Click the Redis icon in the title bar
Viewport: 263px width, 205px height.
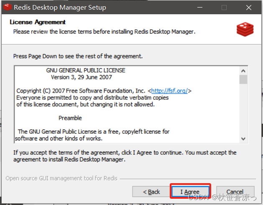click(x=8, y=7)
